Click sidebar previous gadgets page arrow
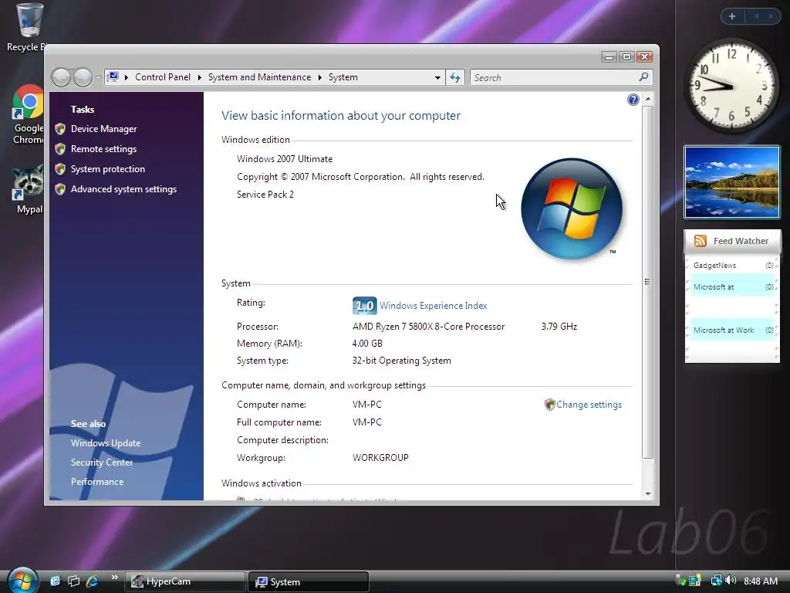Viewport: 790px width, 593px height. coord(756,16)
